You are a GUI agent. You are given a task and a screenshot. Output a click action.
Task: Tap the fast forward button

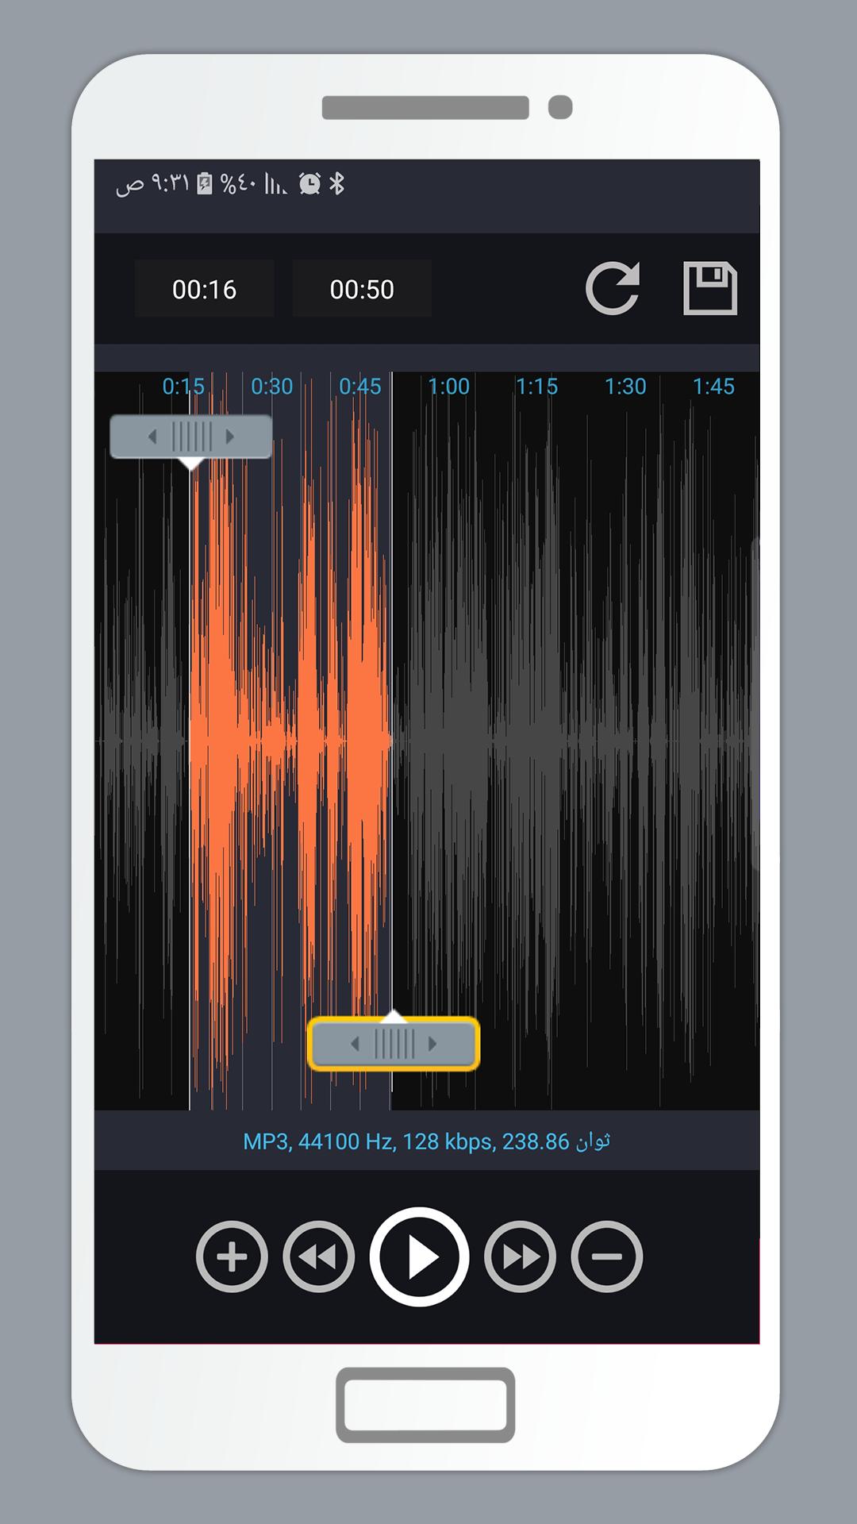tap(521, 1257)
